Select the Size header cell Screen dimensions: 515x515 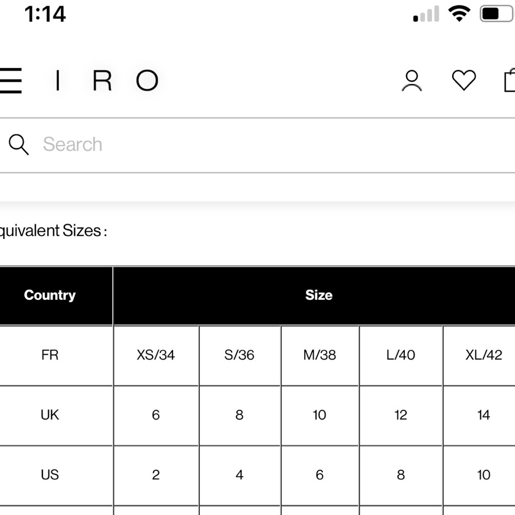tap(314, 296)
